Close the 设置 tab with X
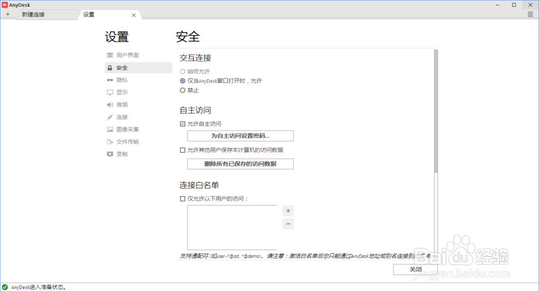 click(134, 15)
